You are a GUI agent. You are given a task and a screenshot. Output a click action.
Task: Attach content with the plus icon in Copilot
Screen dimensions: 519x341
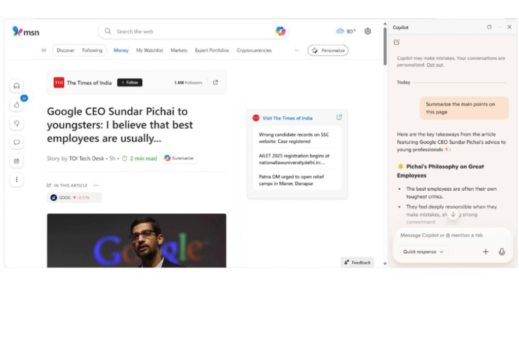486,251
